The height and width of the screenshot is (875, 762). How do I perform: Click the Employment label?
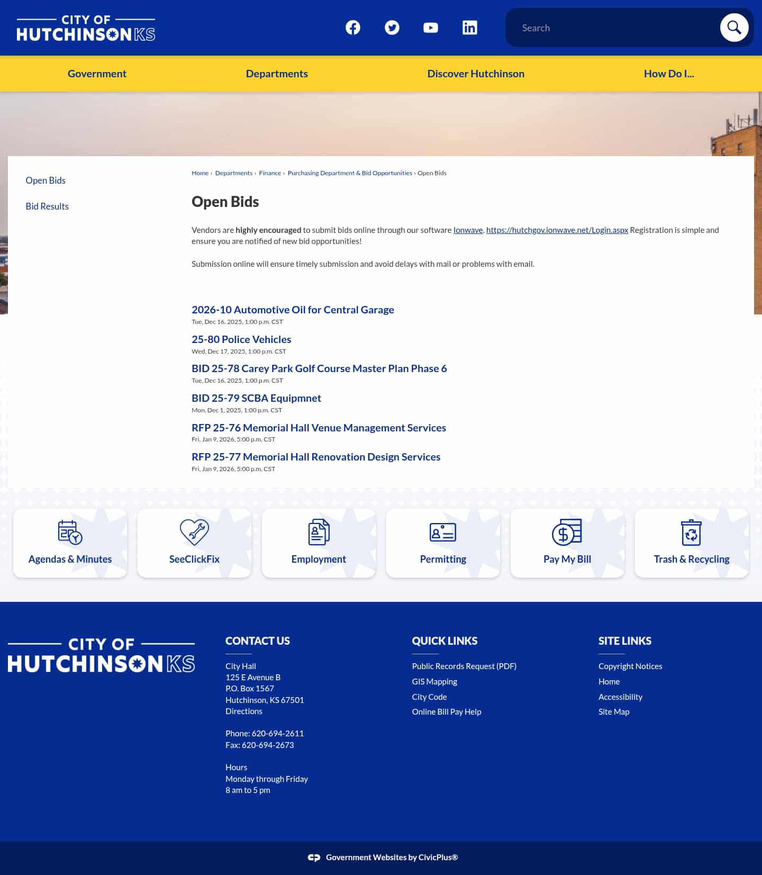coord(319,560)
